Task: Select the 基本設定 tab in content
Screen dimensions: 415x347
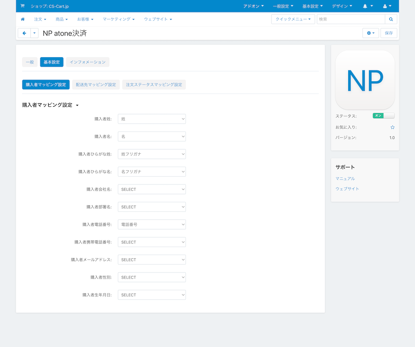Action: (51, 62)
